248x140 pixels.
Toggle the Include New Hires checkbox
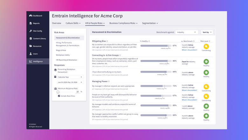(59, 96)
